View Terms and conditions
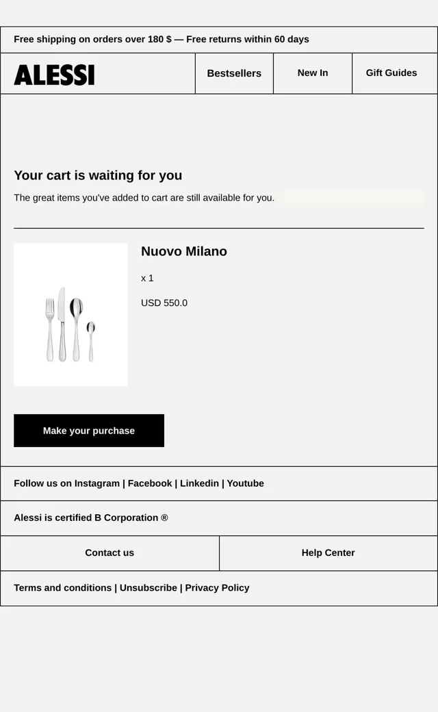This screenshot has height=712, width=438. click(x=63, y=587)
